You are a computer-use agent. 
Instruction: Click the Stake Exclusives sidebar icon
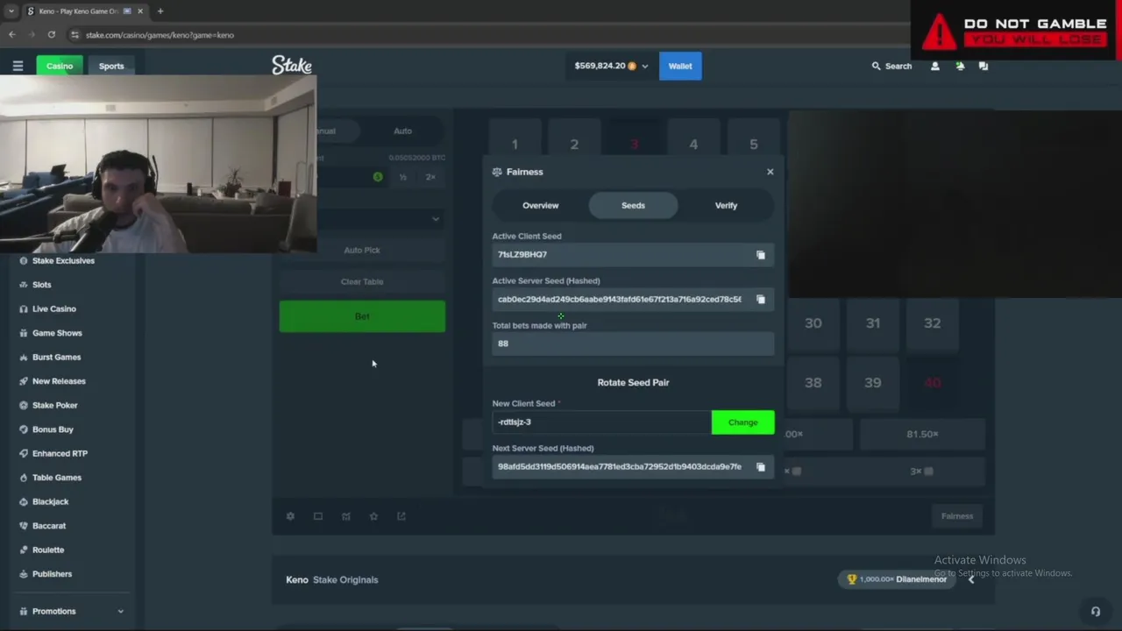click(24, 261)
